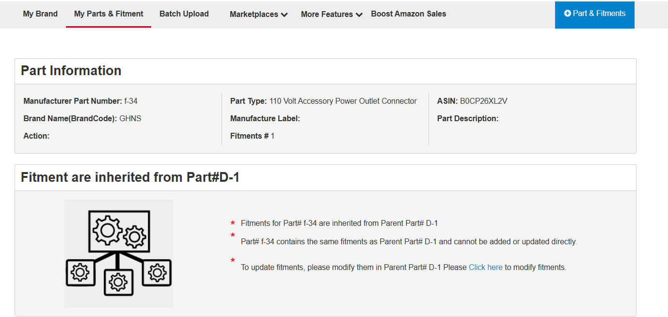Image resolution: width=668 pixels, height=317 pixels.
Task: Click the 'Fitment are inherited from Part#D-1' heading
Action: coord(130,177)
